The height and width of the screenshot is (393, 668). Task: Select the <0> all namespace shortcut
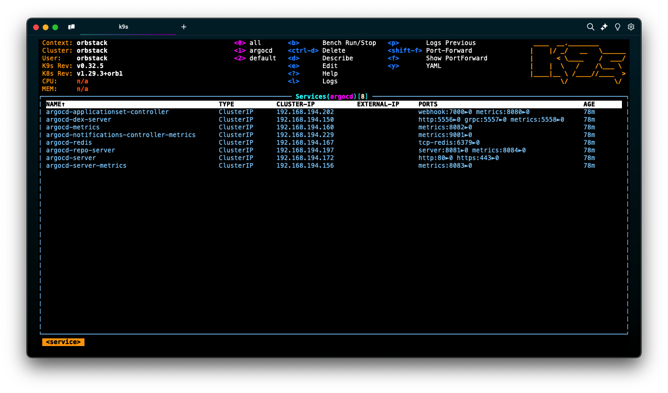coord(248,43)
